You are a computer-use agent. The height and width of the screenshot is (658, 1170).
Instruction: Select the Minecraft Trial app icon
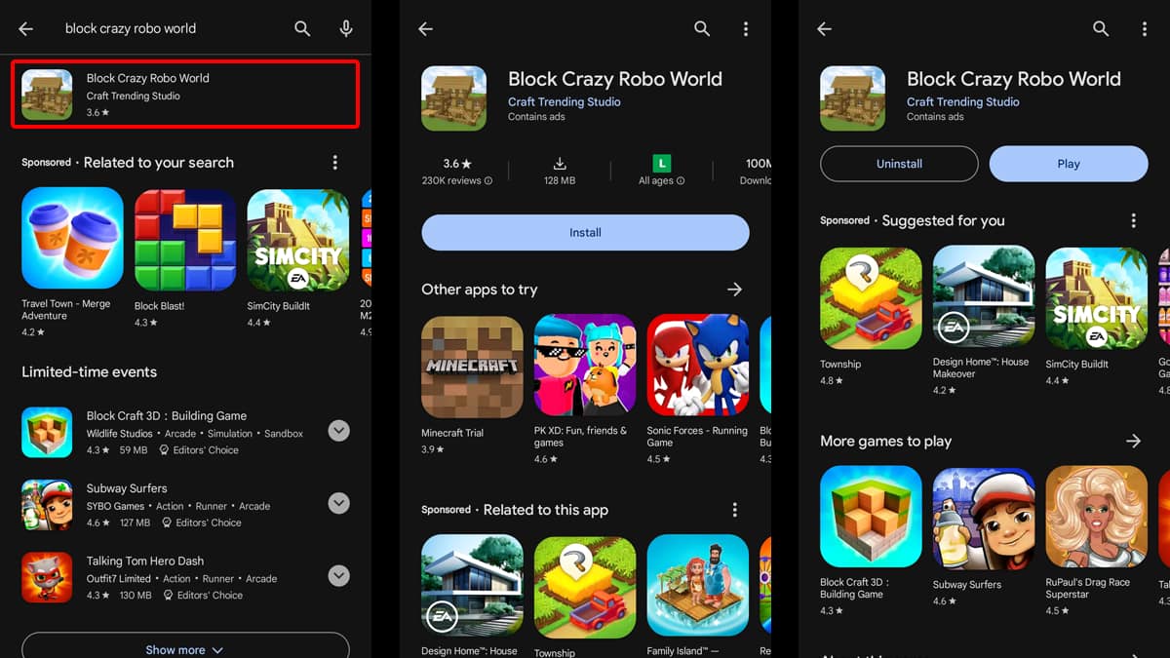[x=472, y=366]
